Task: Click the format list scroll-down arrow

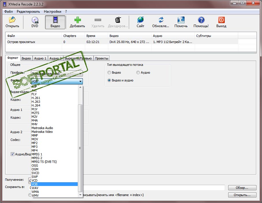Action: (x=80, y=195)
